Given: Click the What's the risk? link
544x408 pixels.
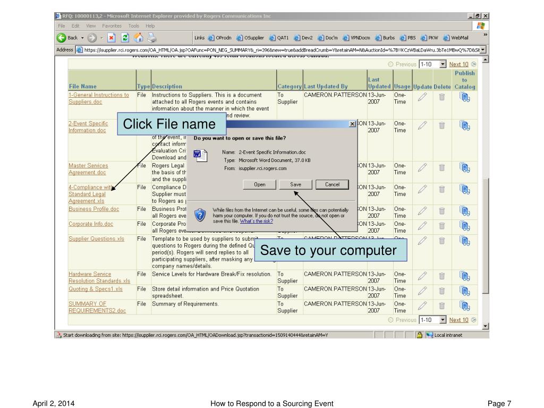Looking at the screenshot, I should point(257,221).
